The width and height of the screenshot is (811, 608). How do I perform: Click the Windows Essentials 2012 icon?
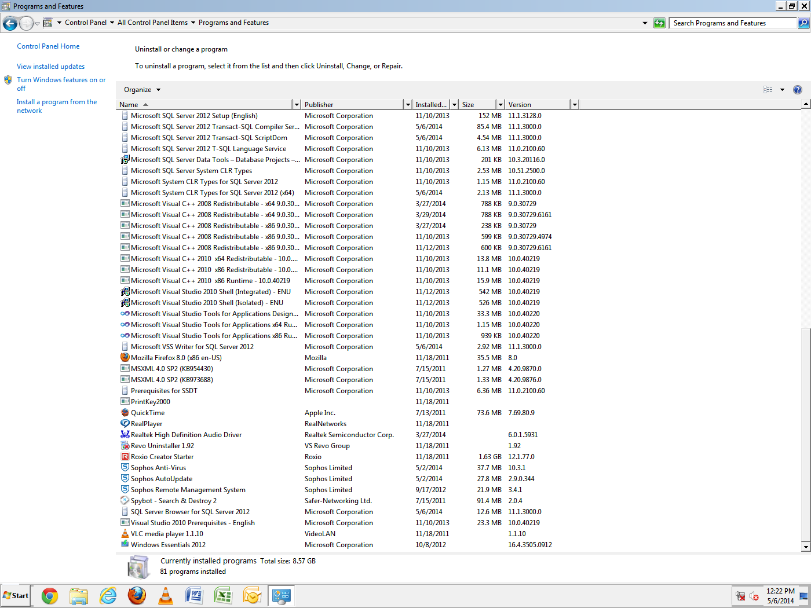125,545
